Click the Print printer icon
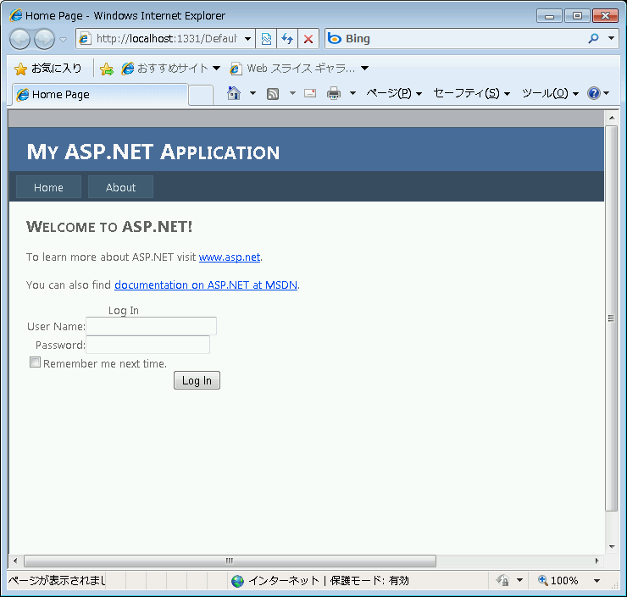The width and height of the screenshot is (627, 597). click(334, 94)
